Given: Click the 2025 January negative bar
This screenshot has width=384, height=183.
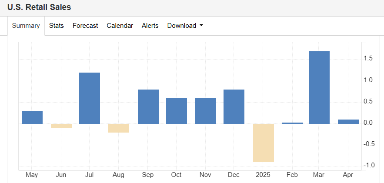Looking at the screenshot, I should (264, 143).
